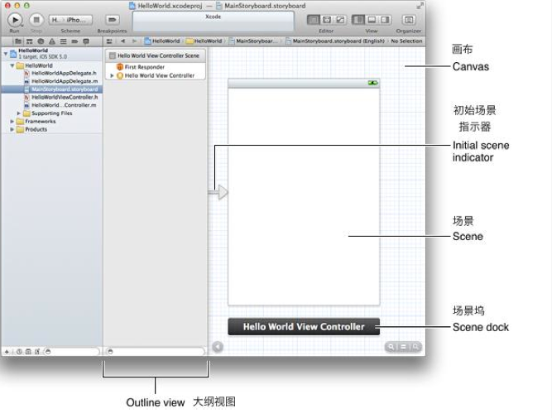Click the white view in the scene
This screenshot has width=552, height=418.
click(x=304, y=196)
